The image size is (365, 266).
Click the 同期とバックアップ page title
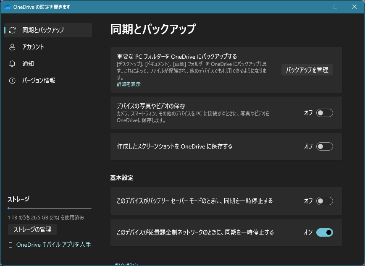153,29
